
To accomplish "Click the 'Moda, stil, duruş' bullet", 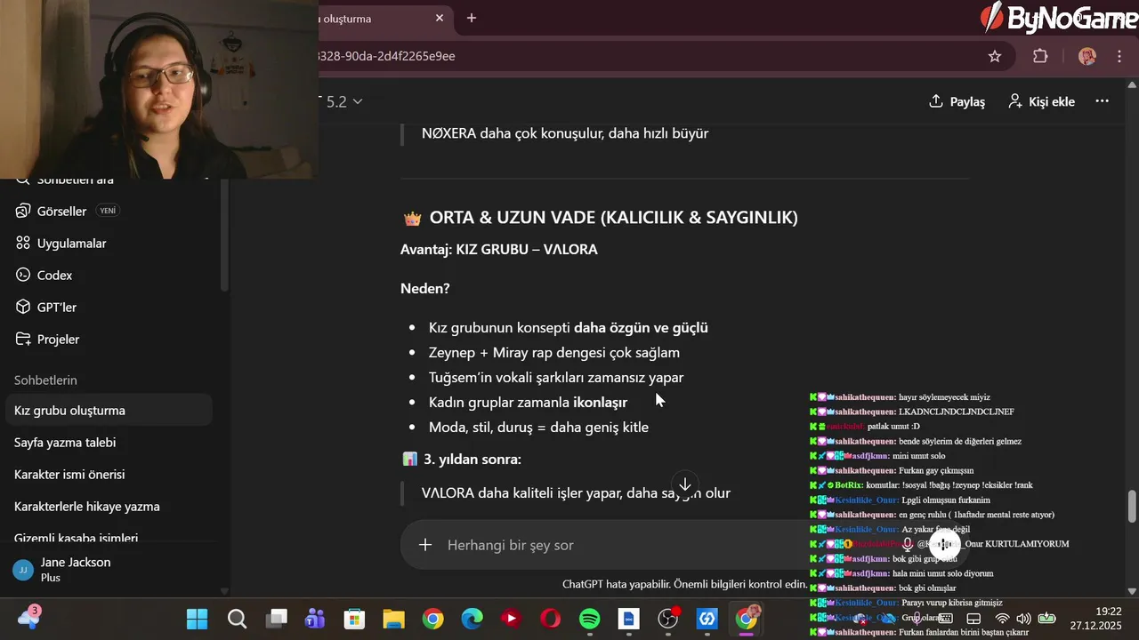I will pyautogui.click(x=538, y=427).
